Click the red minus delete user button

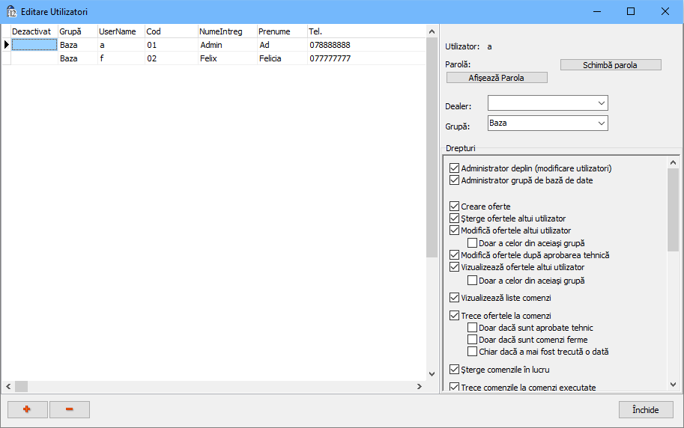pyautogui.click(x=69, y=409)
